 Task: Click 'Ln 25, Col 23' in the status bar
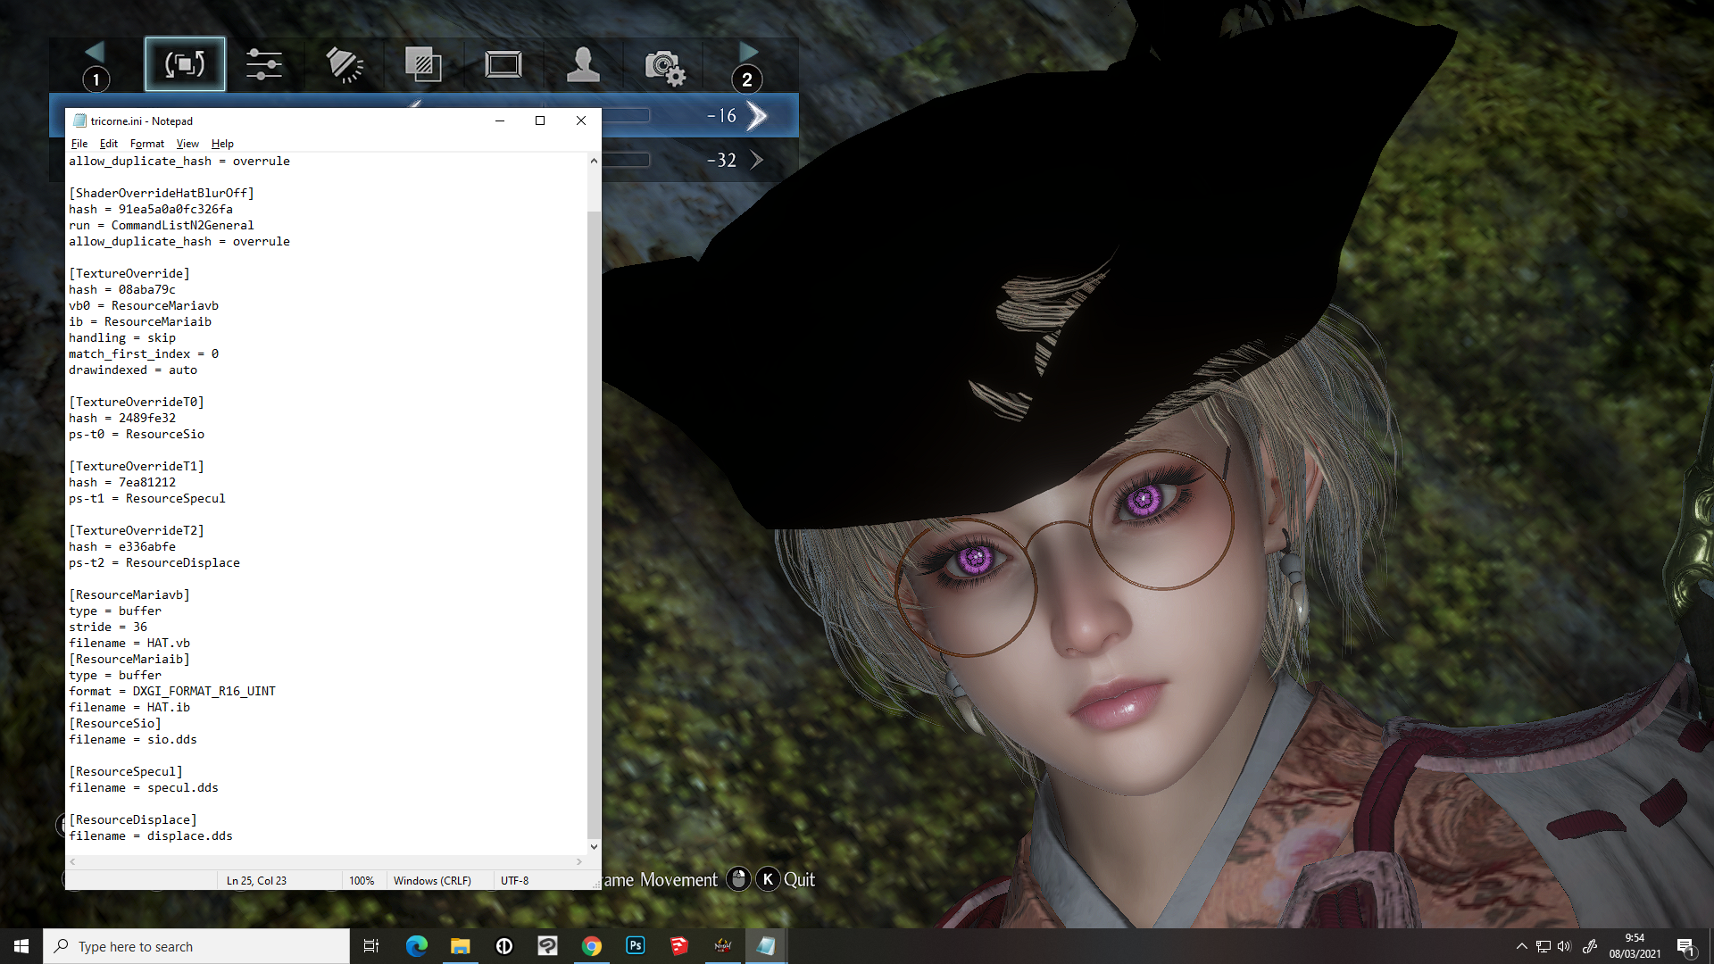click(256, 881)
